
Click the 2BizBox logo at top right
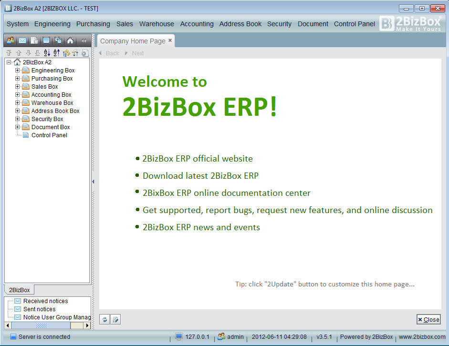(x=411, y=23)
